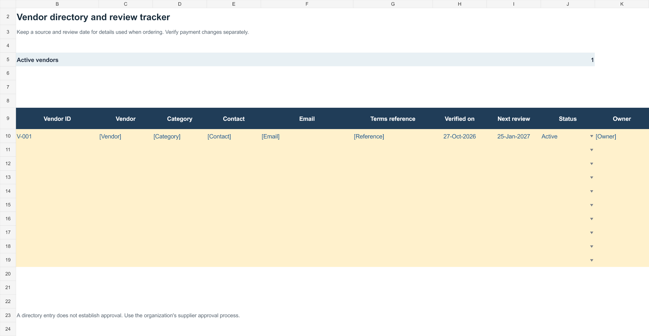Select the [Contact] placeholder cell
Viewport: 649px width, 336px height.
[234, 136]
